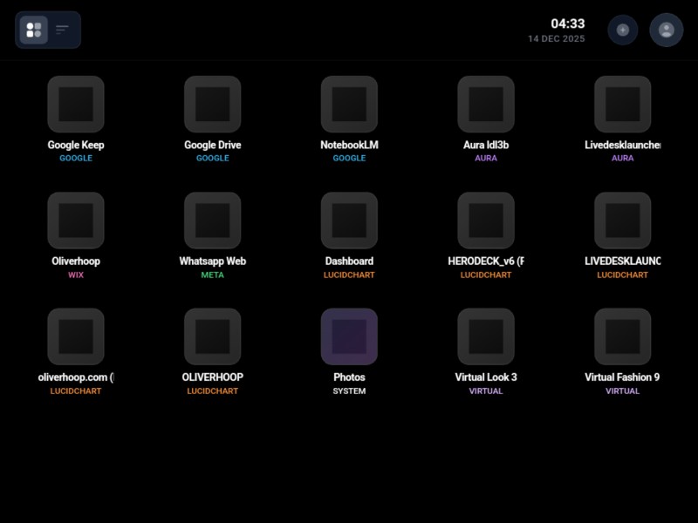Launch the Photos system app
698x523 pixels.
tap(349, 336)
